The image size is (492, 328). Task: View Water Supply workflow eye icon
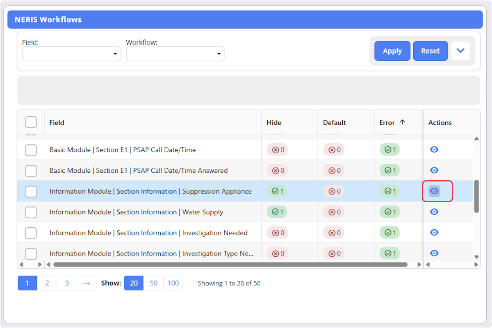434,212
